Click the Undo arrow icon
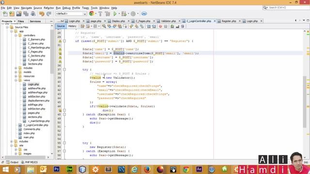The height and width of the screenshot is (174, 310). click(x=42, y=14)
